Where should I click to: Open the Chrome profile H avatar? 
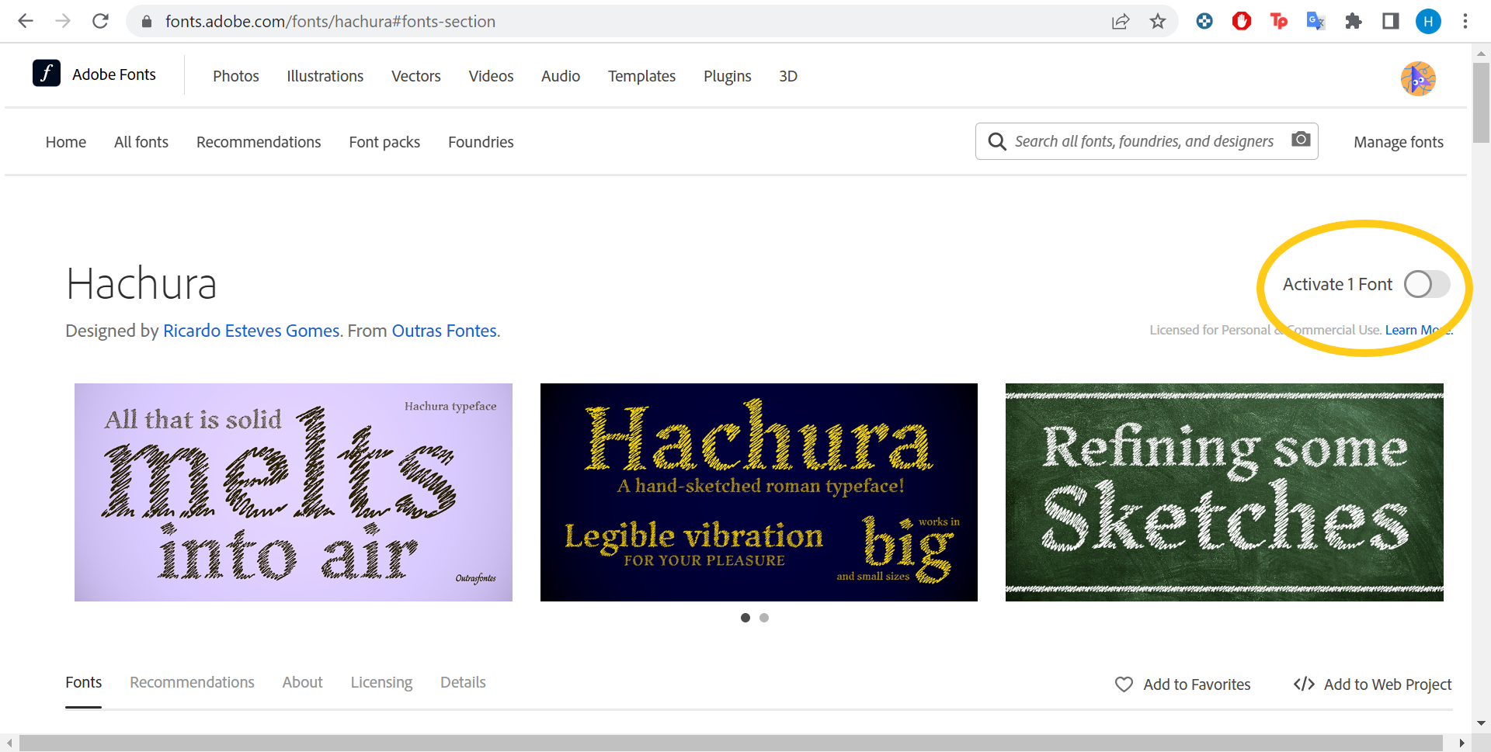[x=1428, y=21]
